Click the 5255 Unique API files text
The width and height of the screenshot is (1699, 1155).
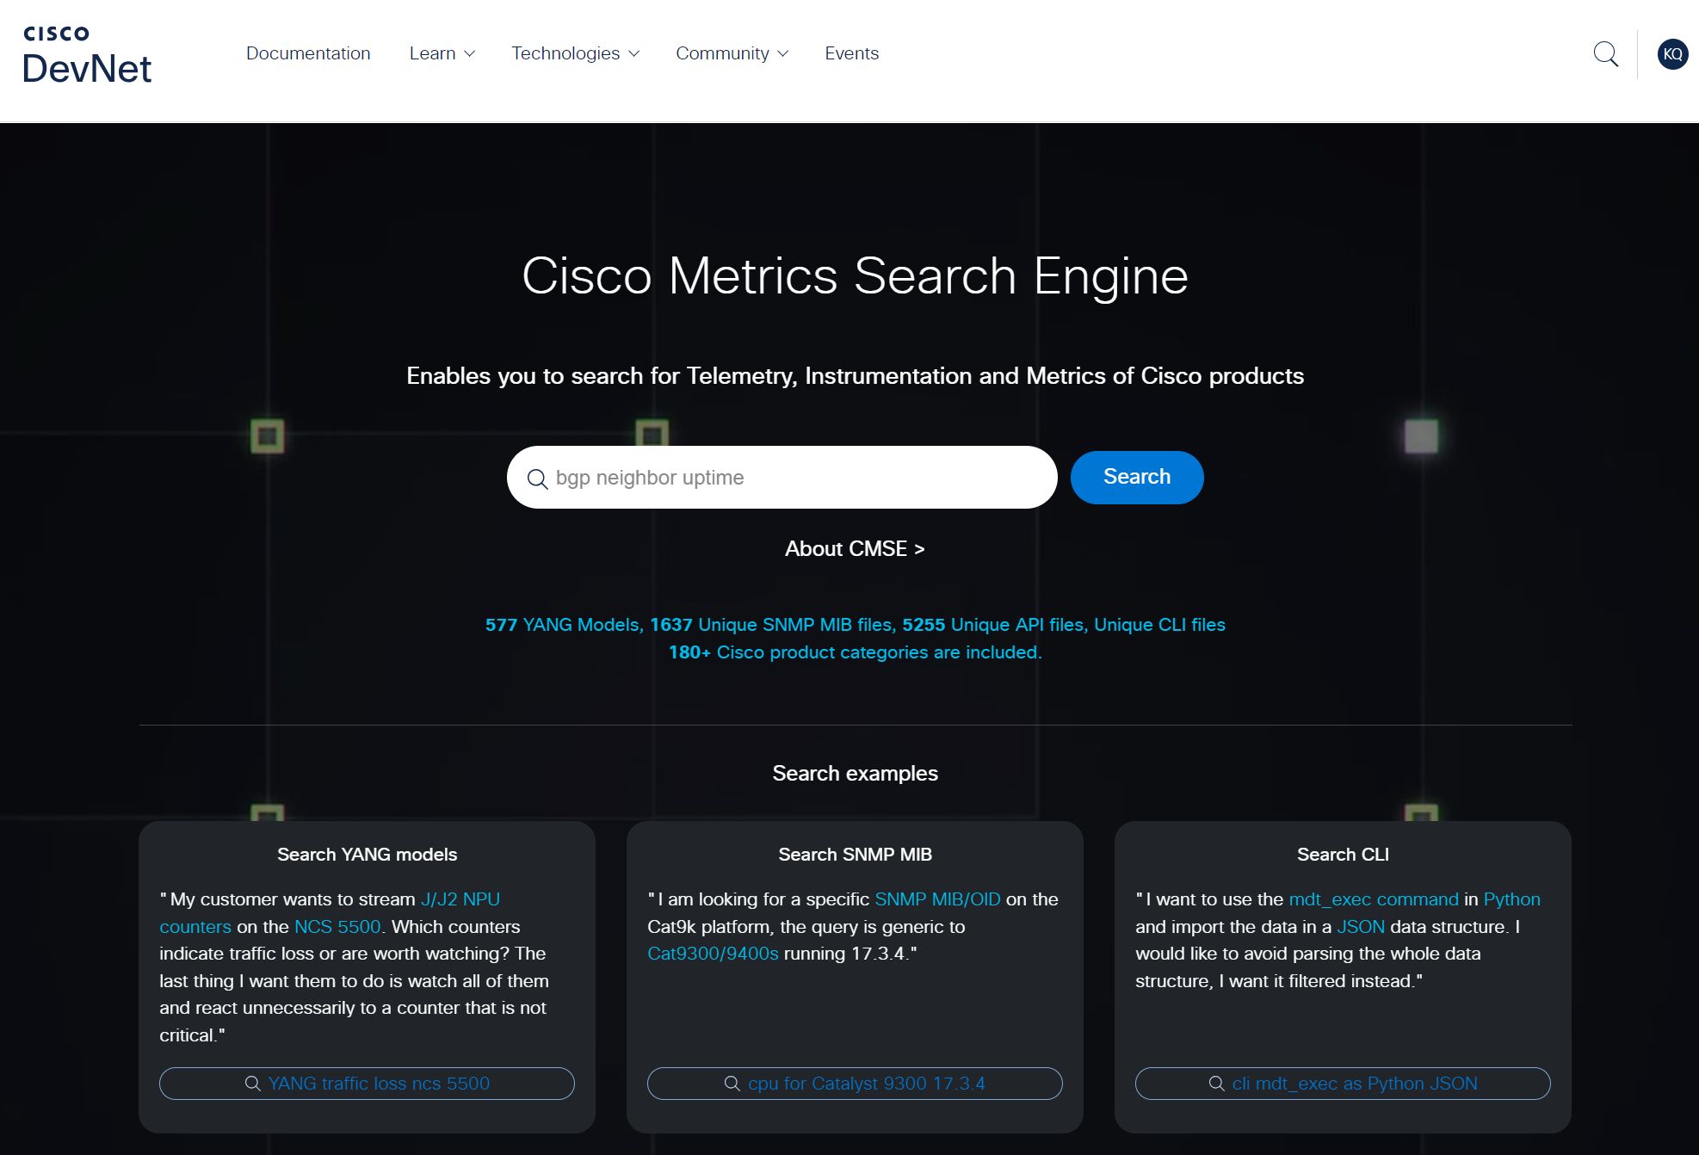[995, 625]
